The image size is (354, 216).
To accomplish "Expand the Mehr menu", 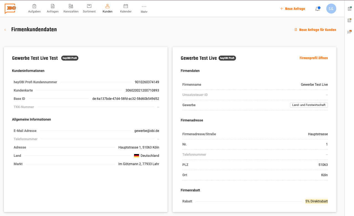I will click(144, 9).
